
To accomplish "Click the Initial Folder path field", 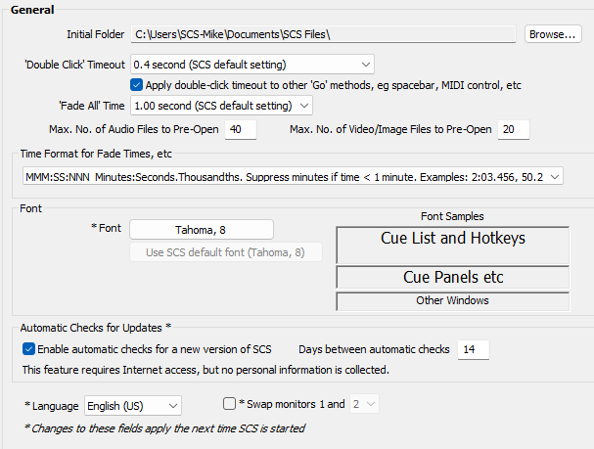I will coord(323,34).
